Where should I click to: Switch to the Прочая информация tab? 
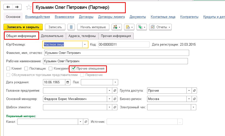click(116, 36)
